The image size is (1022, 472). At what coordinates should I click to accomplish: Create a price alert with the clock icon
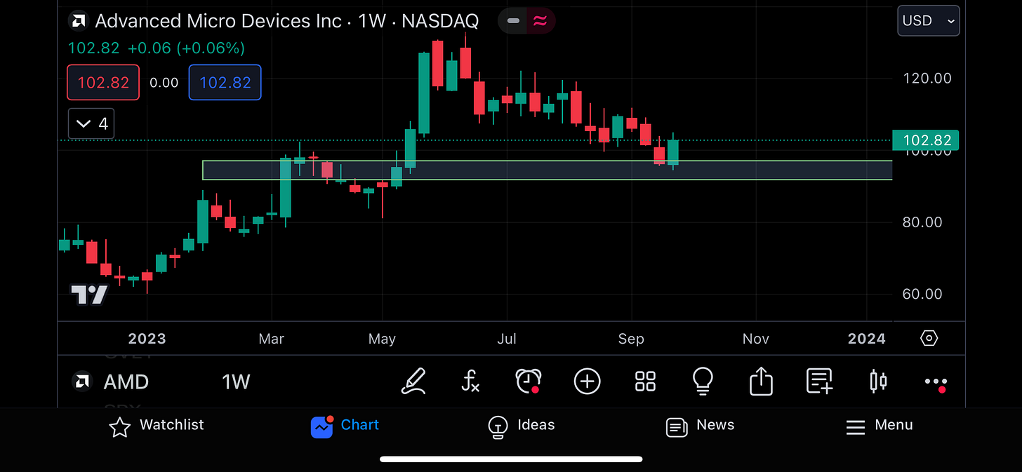528,382
